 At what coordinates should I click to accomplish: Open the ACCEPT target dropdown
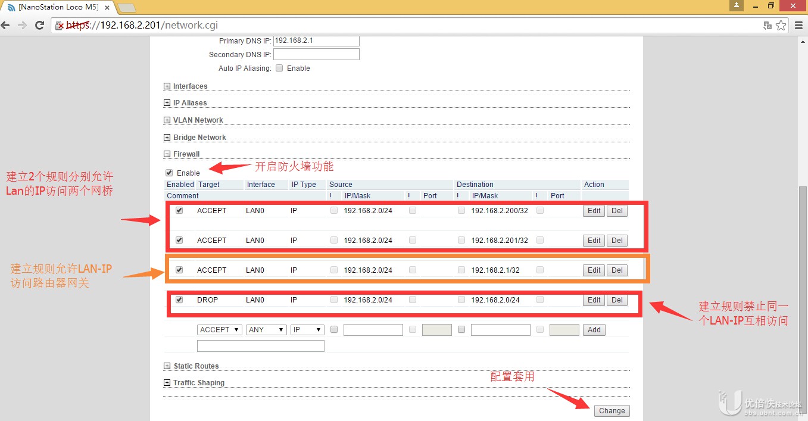point(220,329)
